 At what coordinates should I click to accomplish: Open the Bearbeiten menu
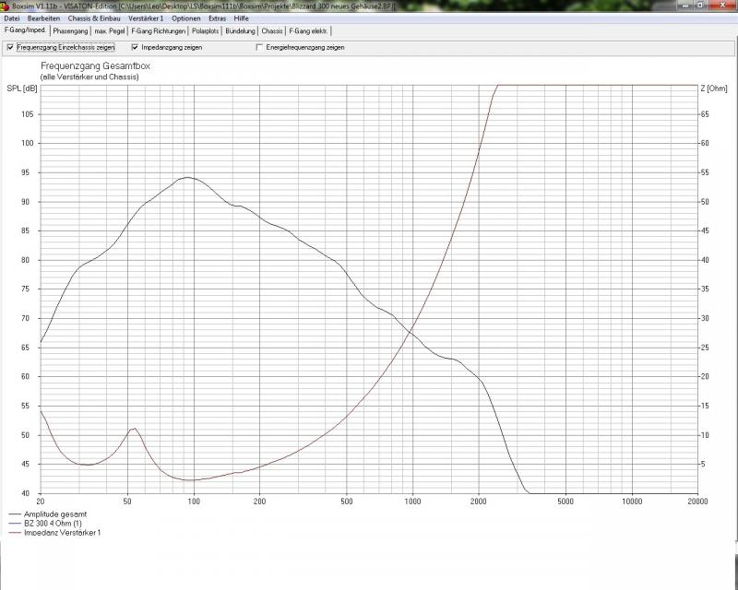(x=43, y=18)
